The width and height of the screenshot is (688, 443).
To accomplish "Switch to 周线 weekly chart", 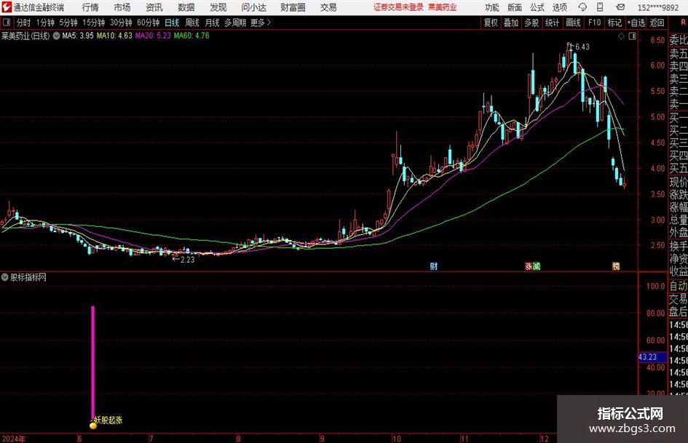I will click(x=192, y=23).
